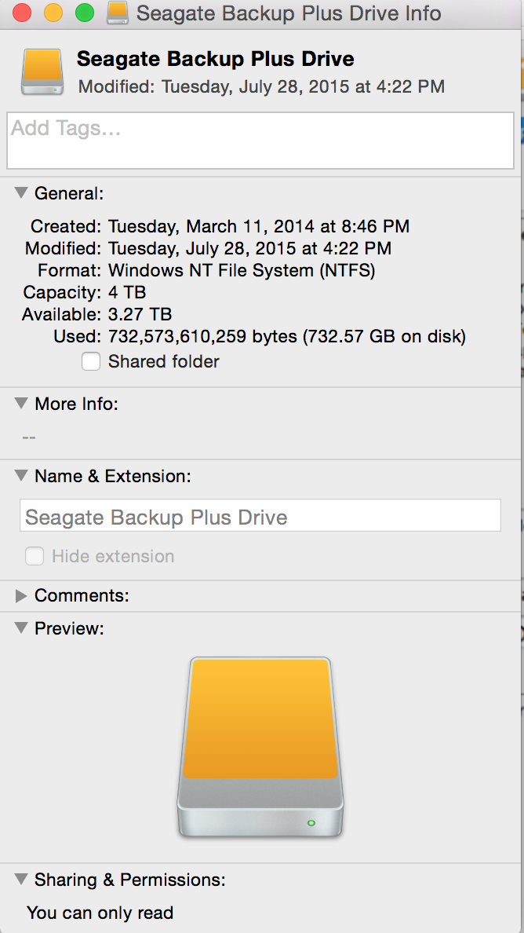This screenshot has height=933, width=524.
Task: Collapse the Preview section triangle
Action: pyautogui.click(x=21, y=628)
